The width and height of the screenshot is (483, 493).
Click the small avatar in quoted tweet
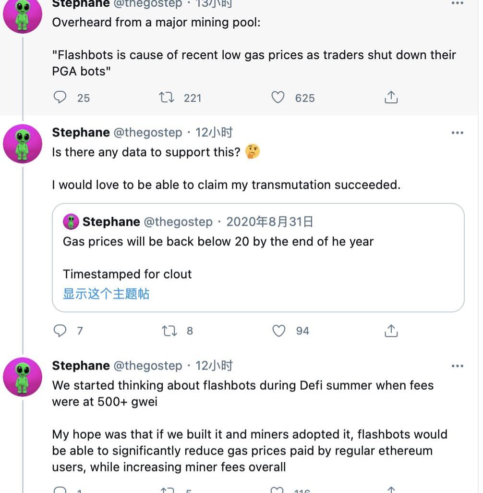coord(71,222)
